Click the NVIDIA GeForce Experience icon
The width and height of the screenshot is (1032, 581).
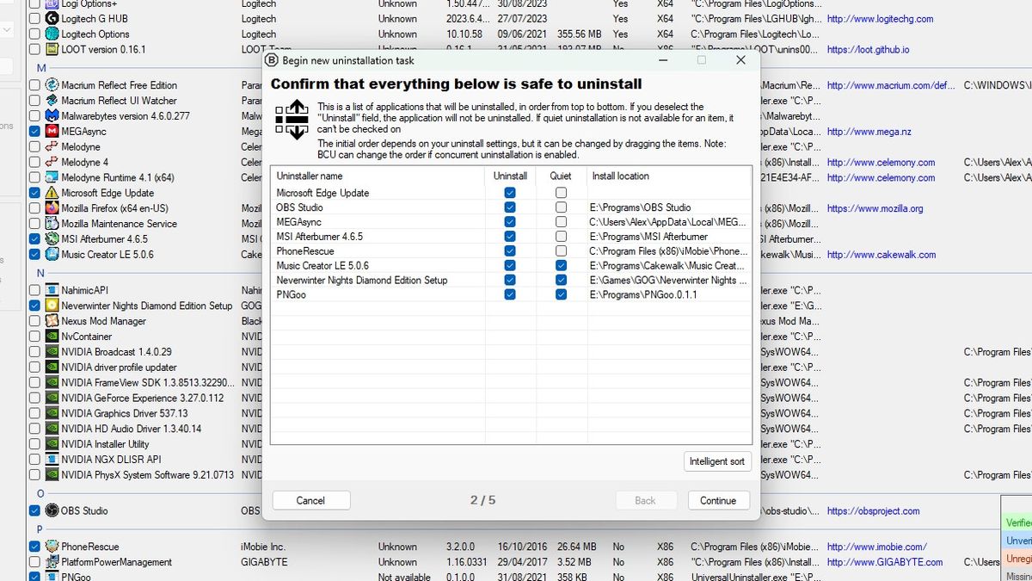tap(50, 398)
